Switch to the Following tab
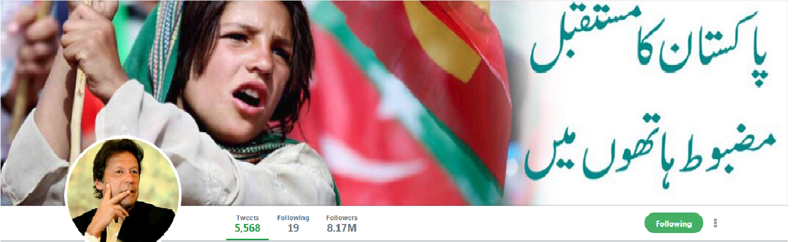The height and width of the screenshot is (242, 793). pyautogui.click(x=293, y=223)
